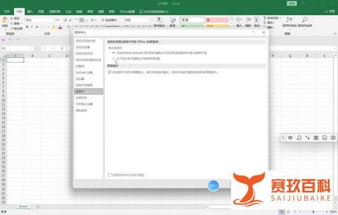Switch to the Formulas (公式) ribbon tab
Screen dimensions: 338x215
click(x=68, y=11)
